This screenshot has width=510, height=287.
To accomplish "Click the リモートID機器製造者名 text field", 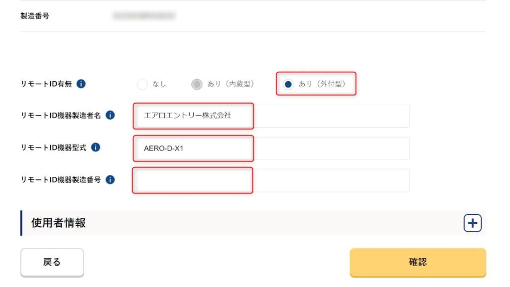I will click(x=271, y=116).
